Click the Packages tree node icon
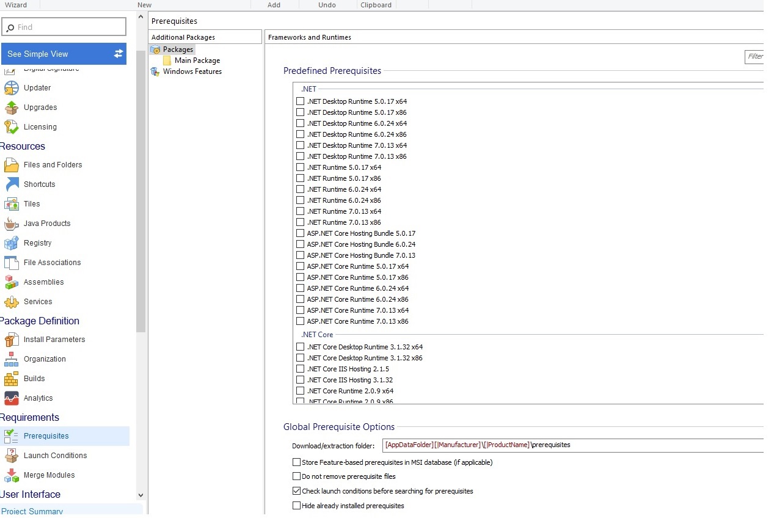 tap(156, 49)
